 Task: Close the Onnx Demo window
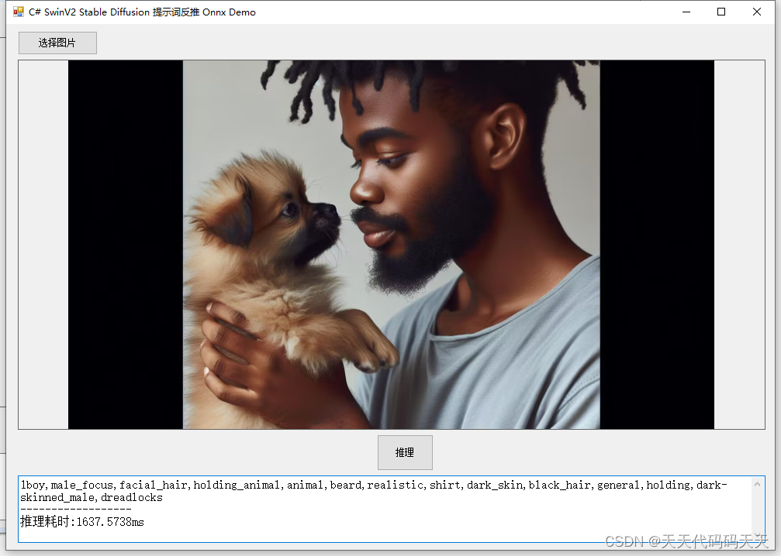point(757,12)
